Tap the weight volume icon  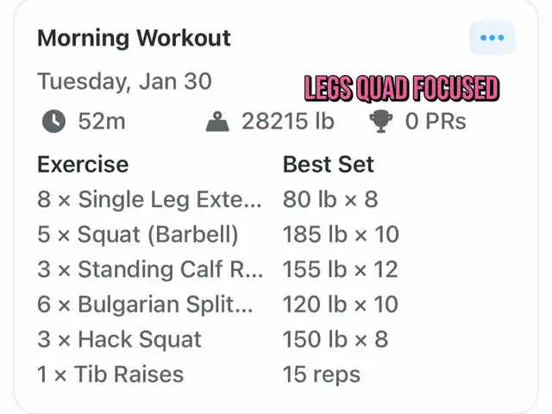pyautogui.click(x=217, y=122)
